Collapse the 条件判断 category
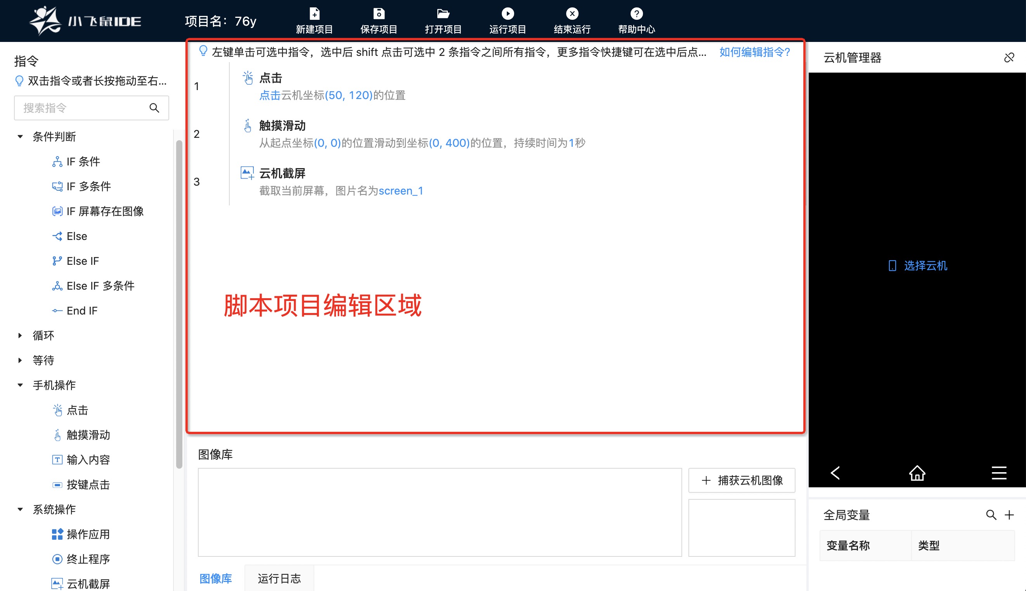1026x591 pixels. (20, 137)
